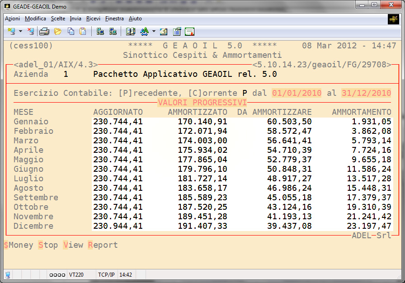The image size is (405, 283).
Task: Click the address book toolbar icon
Action: click(131, 31)
